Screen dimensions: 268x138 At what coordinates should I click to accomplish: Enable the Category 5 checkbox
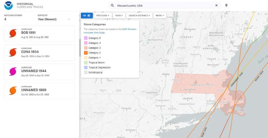point(86,38)
